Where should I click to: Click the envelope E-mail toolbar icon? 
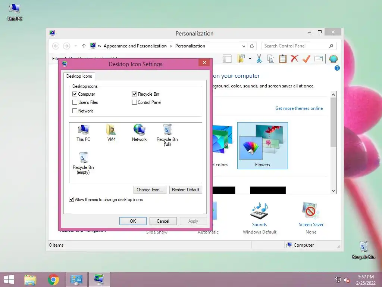click(x=319, y=59)
